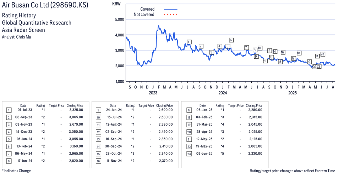Click rating *5 in the 09-Jun-25 row
The height and width of the screenshot is (173, 339).
tap(222, 154)
